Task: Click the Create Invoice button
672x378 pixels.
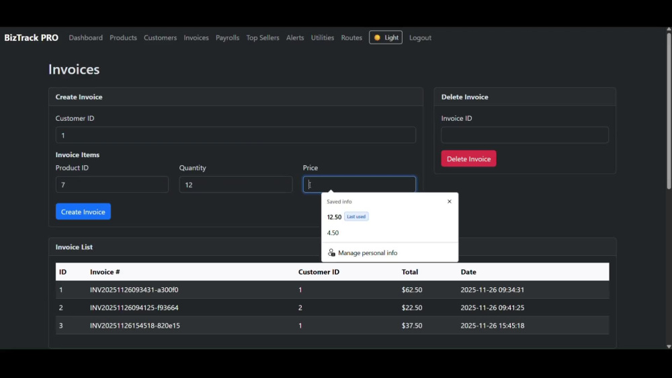Action: (83, 211)
